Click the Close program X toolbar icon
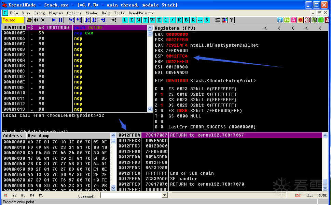The image size is (331, 205). [x=43, y=20]
